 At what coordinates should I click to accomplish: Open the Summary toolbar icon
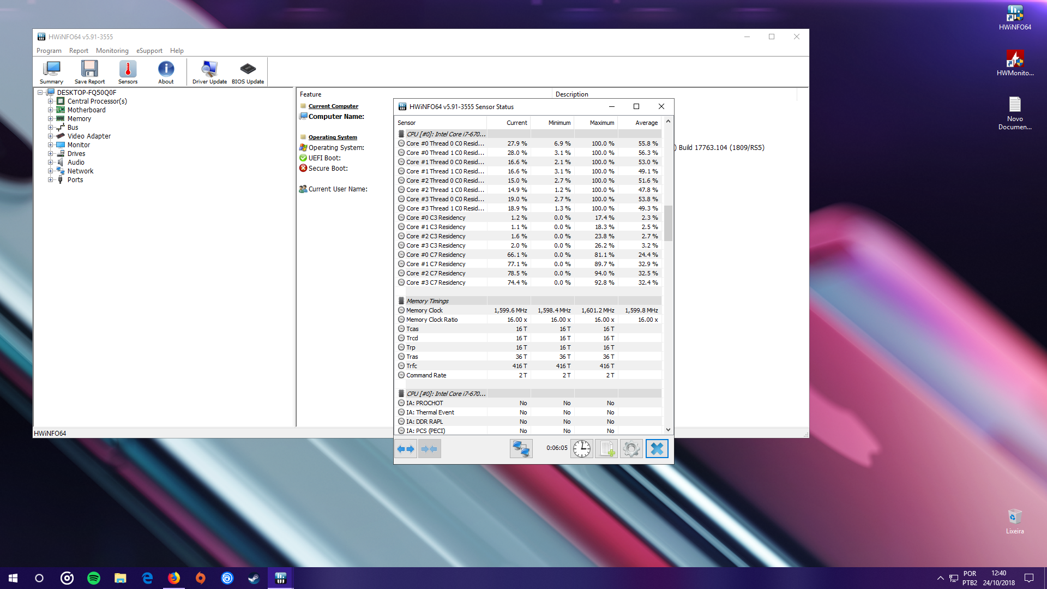click(51, 72)
